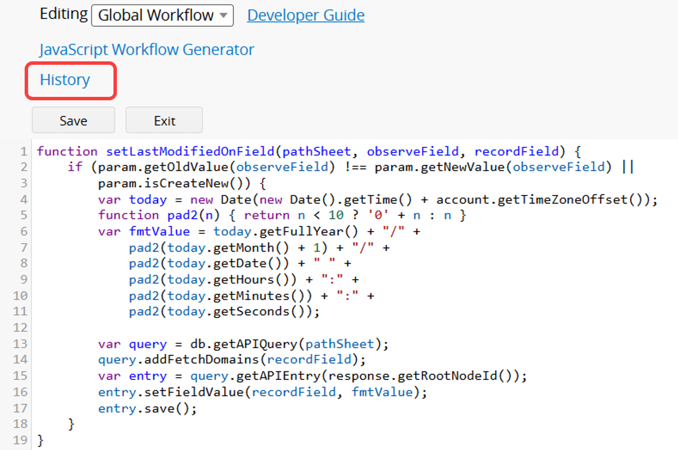The height and width of the screenshot is (450, 678).
Task: Save the workflow script
Action: [73, 120]
